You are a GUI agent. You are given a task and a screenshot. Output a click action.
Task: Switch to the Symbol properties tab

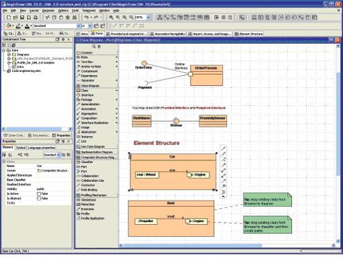click(x=21, y=148)
